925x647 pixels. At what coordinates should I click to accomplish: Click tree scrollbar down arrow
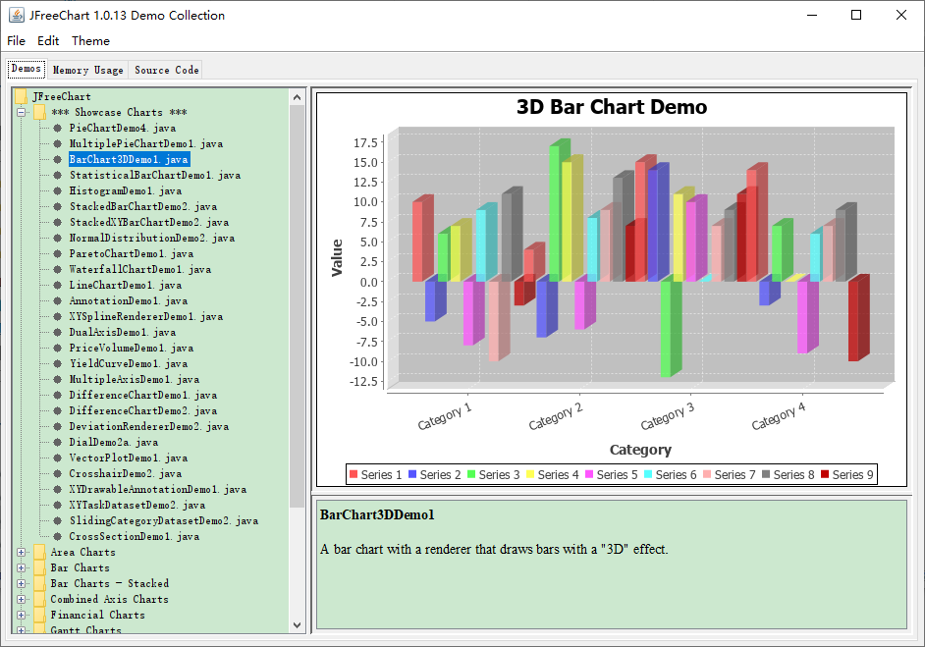point(297,625)
